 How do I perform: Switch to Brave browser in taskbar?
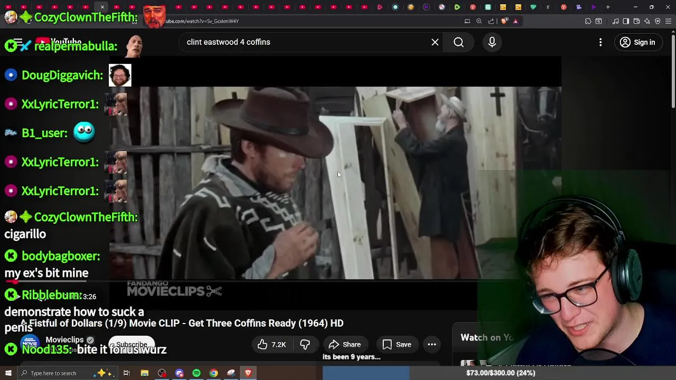248,373
